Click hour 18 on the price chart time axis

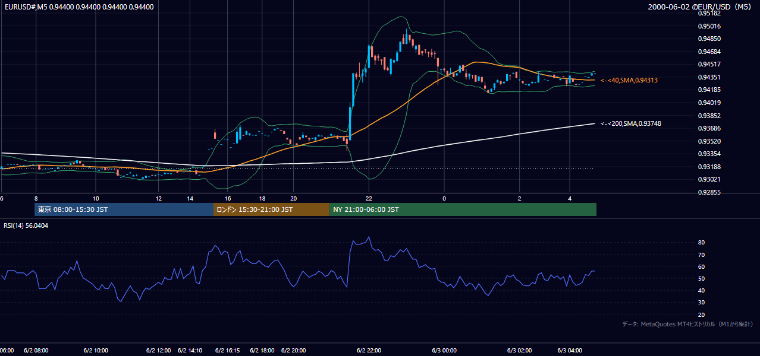[262, 198]
